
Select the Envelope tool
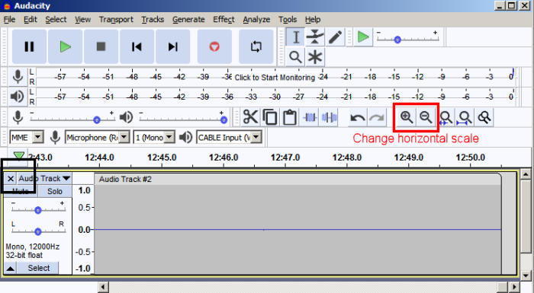[x=315, y=37]
